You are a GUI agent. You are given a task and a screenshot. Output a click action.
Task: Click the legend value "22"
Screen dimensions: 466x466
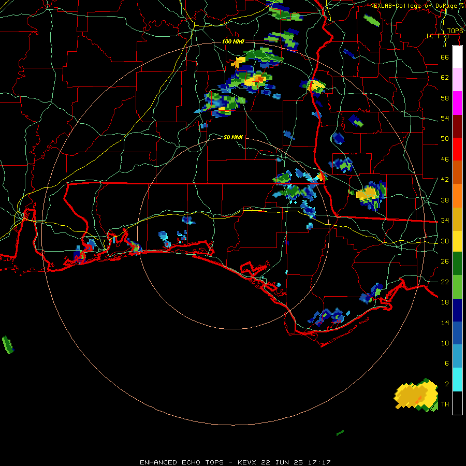pos(445,282)
